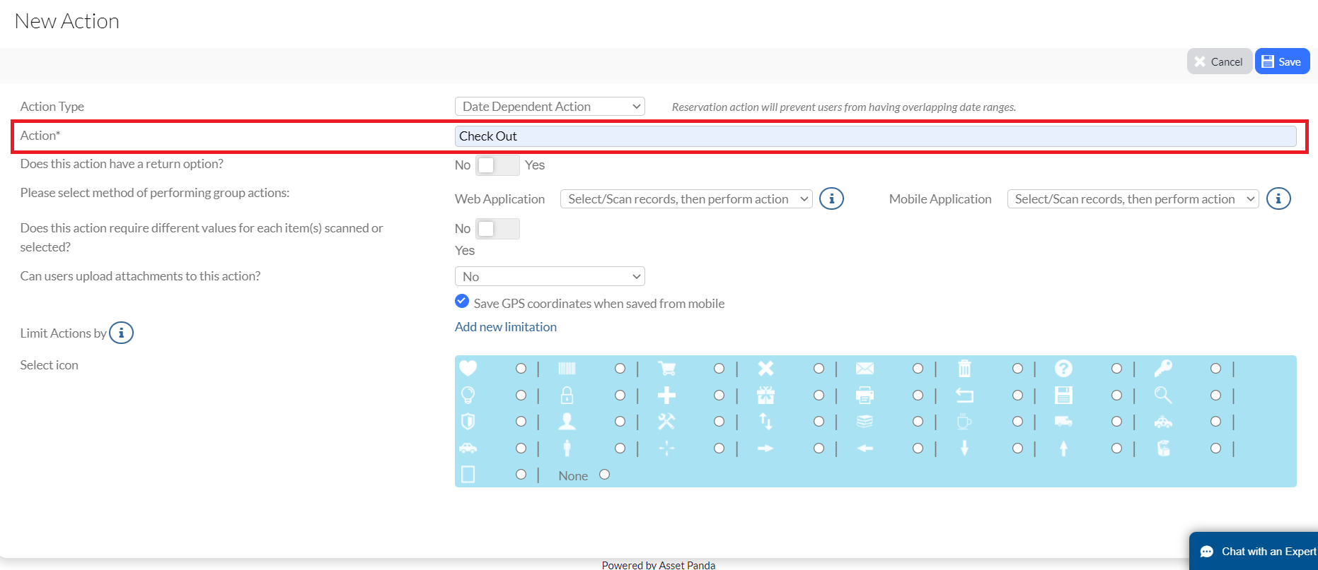
Task: Click the gift box icon
Action: click(x=765, y=395)
